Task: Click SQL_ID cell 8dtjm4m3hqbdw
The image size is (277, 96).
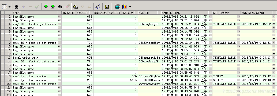Action: pyautogui.click(x=150, y=76)
